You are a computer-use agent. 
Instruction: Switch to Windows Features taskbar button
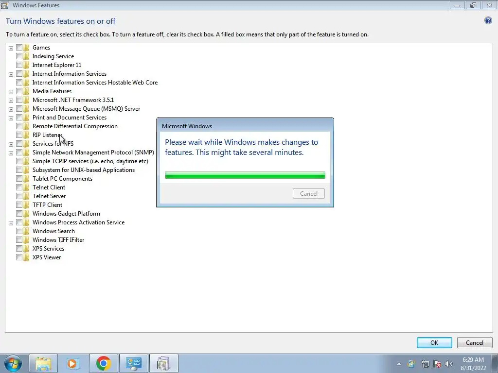click(x=163, y=363)
